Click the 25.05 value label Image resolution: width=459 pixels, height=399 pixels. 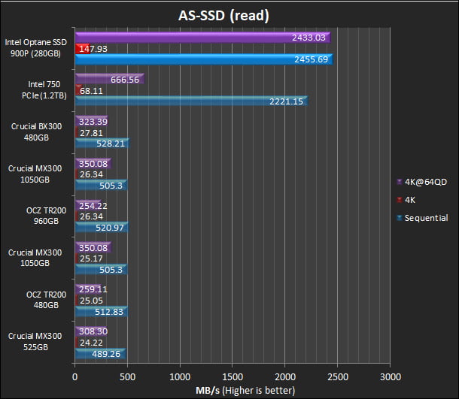pyautogui.click(x=91, y=301)
